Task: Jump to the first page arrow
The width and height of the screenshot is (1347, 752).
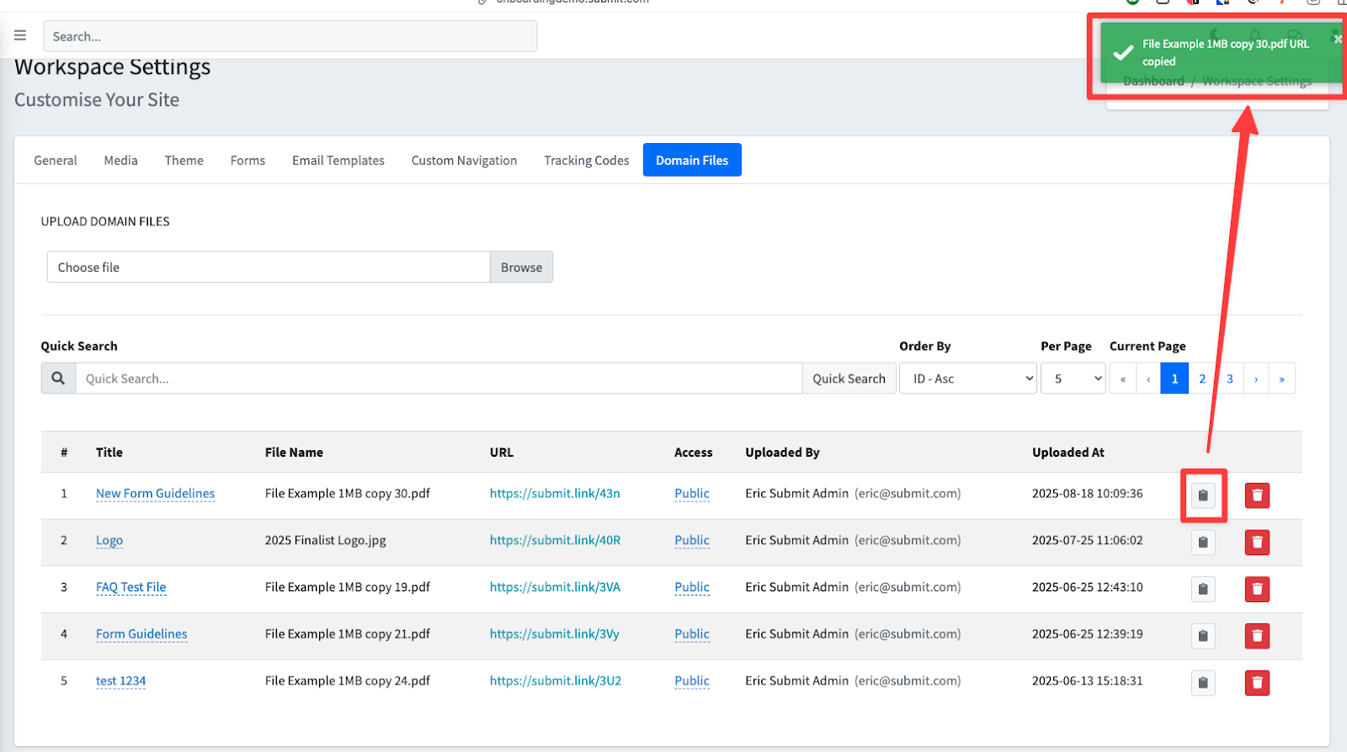Action: [1123, 379]
